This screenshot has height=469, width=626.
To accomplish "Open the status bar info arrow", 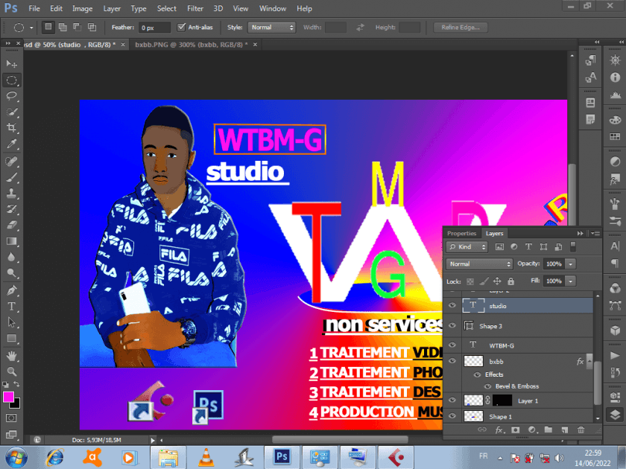I will 153,440.
